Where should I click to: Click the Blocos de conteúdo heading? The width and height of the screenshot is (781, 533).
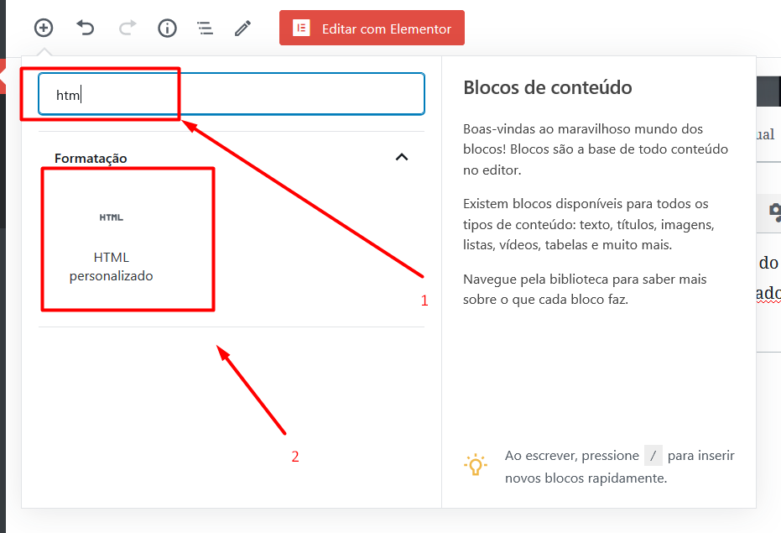point(547,87)
